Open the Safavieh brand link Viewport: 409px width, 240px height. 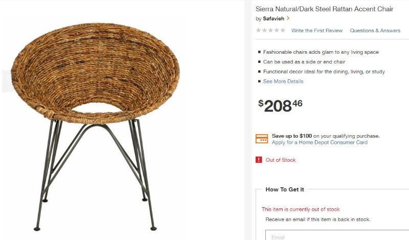pyautogui.click(x=274, y=18)
